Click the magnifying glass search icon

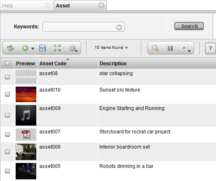coord(155,48)
